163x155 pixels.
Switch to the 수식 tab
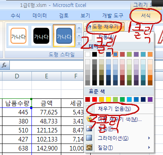click(x=16, y=16)
